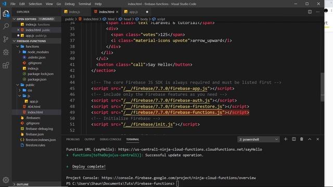The height and width of the screenshot is (187, 333).
Task: Open the Project Console URL in terminal
Action: [x=178, y=178]
